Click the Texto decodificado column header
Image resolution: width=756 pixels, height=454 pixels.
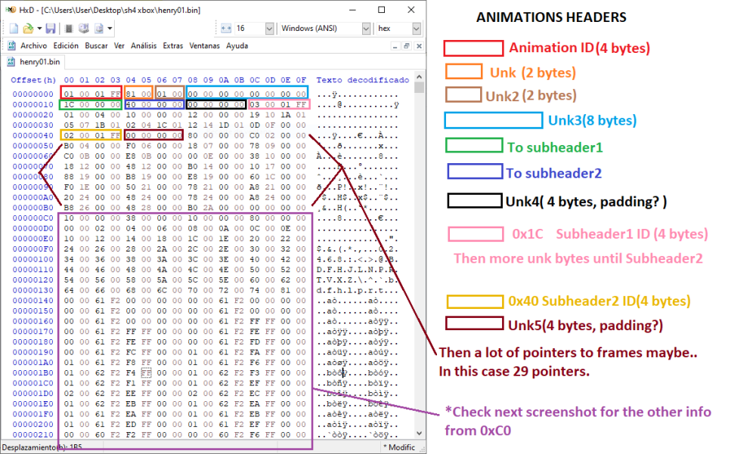coord(362,80)
